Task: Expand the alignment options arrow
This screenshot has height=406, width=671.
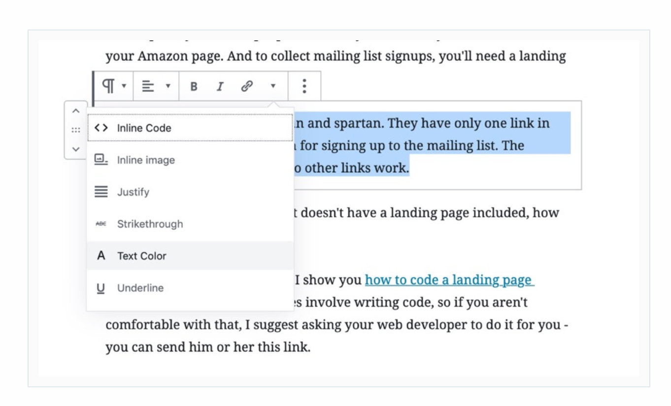Action: click(x=168, y=87)
